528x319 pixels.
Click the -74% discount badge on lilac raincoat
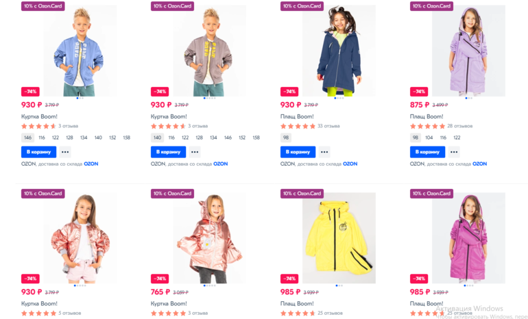pos(418,91)
